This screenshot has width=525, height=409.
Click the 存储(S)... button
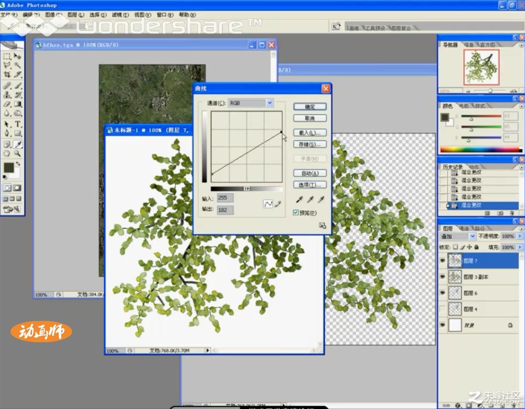[310, 144]
